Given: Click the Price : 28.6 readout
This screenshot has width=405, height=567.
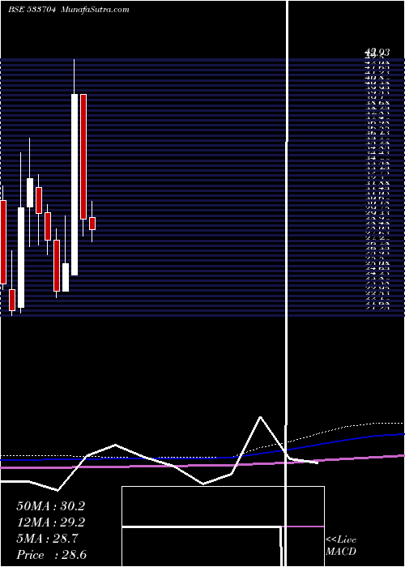Looking at the screenshot, I should coord(51,555).
